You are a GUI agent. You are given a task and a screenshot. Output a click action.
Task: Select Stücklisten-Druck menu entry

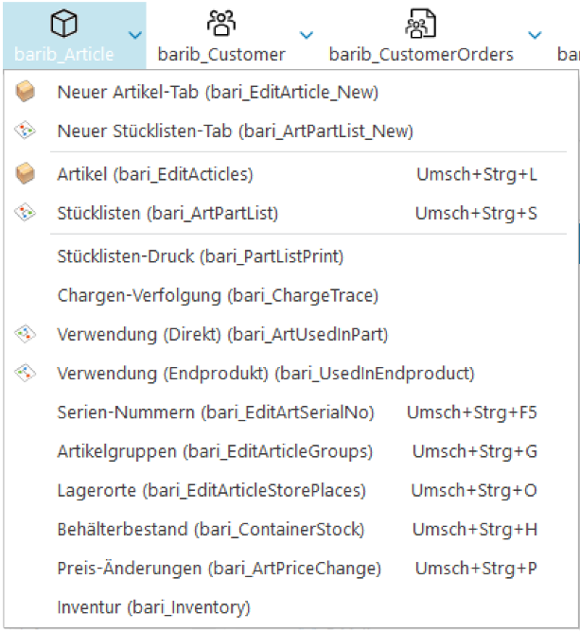click(x=200, y=255)
